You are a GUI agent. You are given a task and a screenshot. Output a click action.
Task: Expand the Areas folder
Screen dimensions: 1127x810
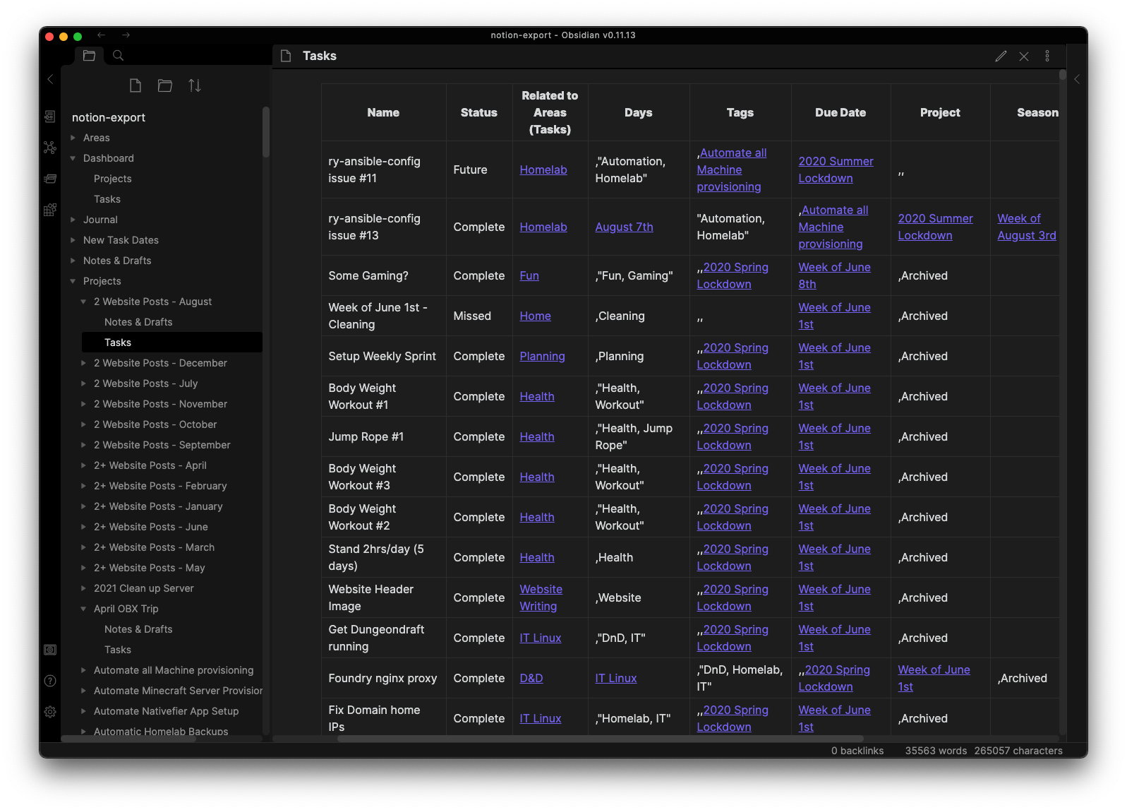click(96, 138)
